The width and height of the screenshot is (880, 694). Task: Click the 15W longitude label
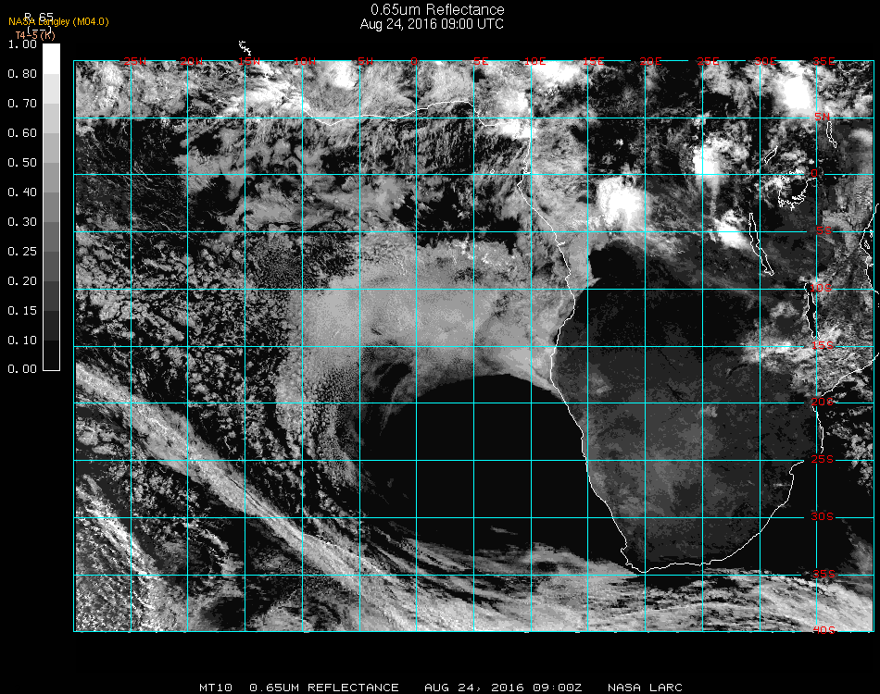(x=248, y=61)
